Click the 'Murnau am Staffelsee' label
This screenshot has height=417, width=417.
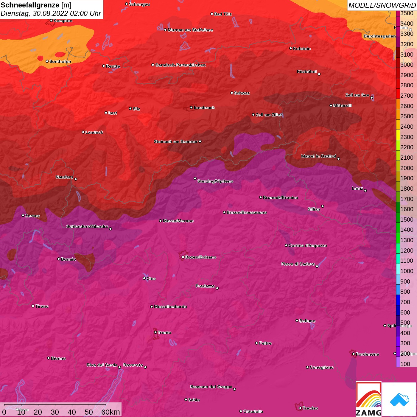[190, 30]
